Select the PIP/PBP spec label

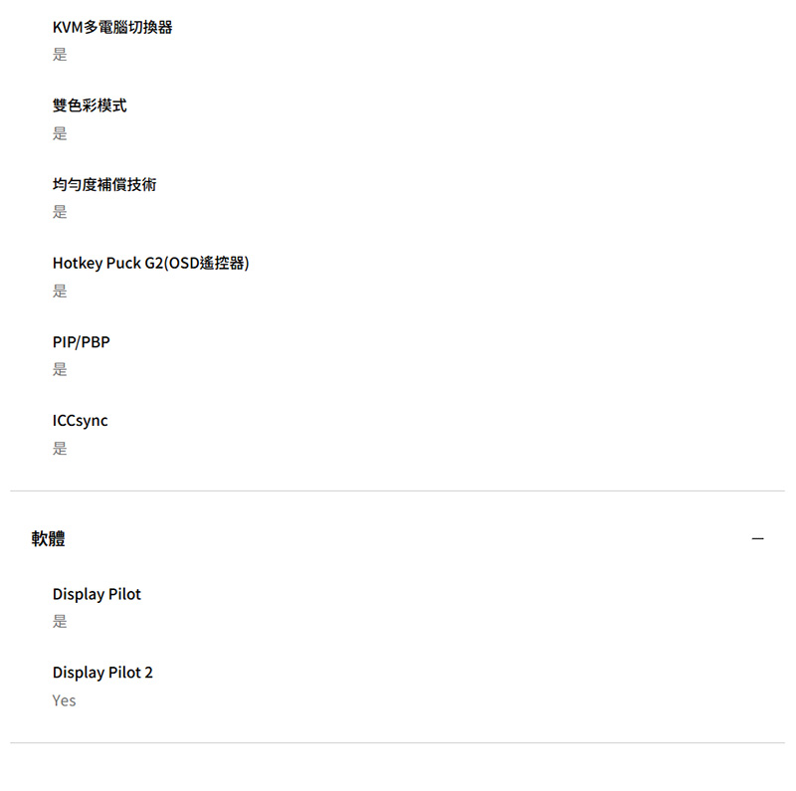pos(82,342)
